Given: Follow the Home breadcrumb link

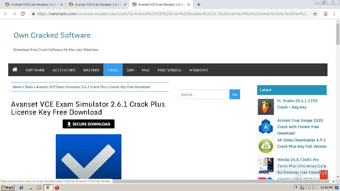Looking at the screenshot, I should click(17, 87).
